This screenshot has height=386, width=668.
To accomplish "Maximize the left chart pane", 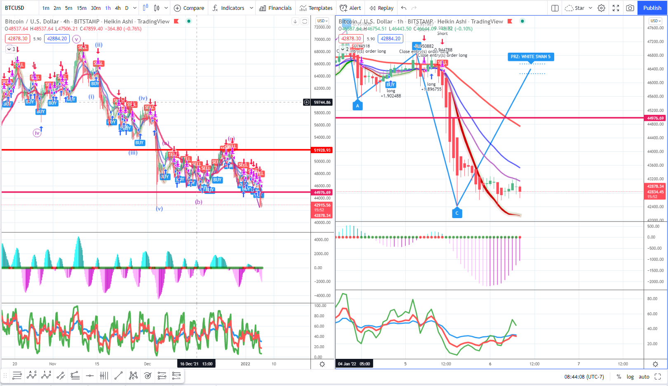I will click(x=305, y=21).
